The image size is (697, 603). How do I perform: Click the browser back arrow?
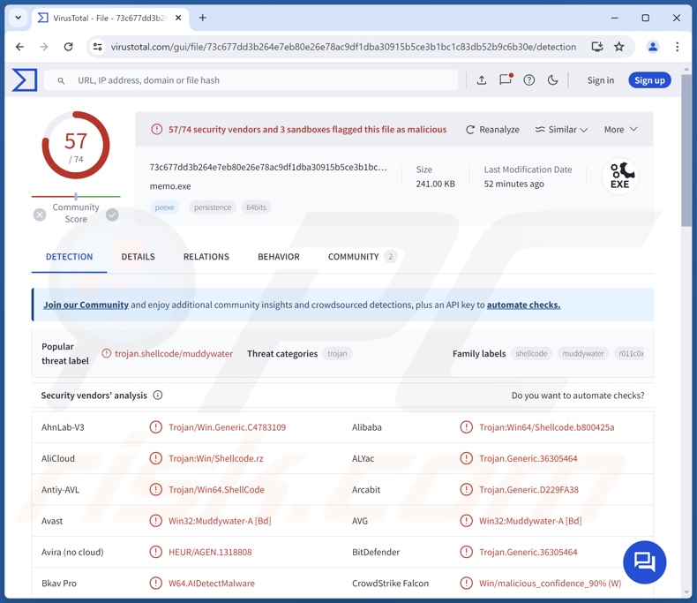[19, 47]
